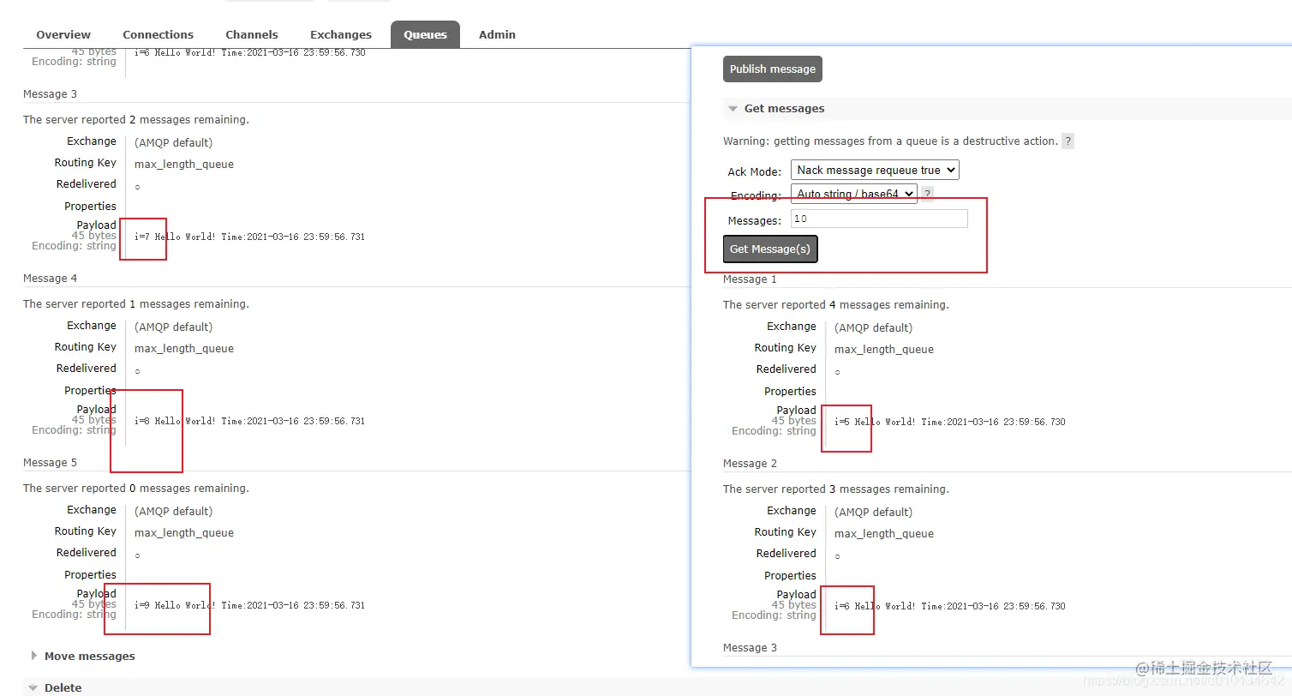The width and height of the screenshot is (1292, 696).
Task: Switch to the Connections tab
Action: [x=158, y=35]
